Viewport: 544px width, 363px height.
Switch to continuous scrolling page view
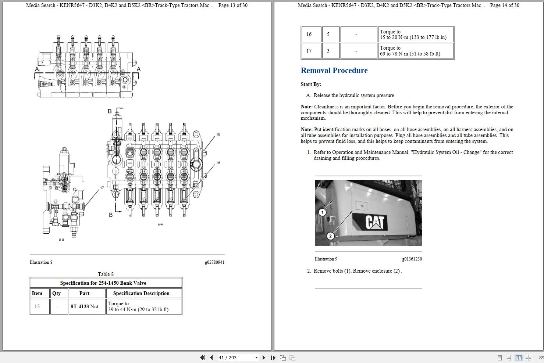(509, 357)
